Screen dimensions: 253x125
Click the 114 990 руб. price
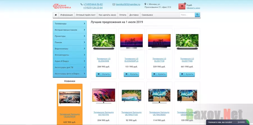tap(159, 120)
